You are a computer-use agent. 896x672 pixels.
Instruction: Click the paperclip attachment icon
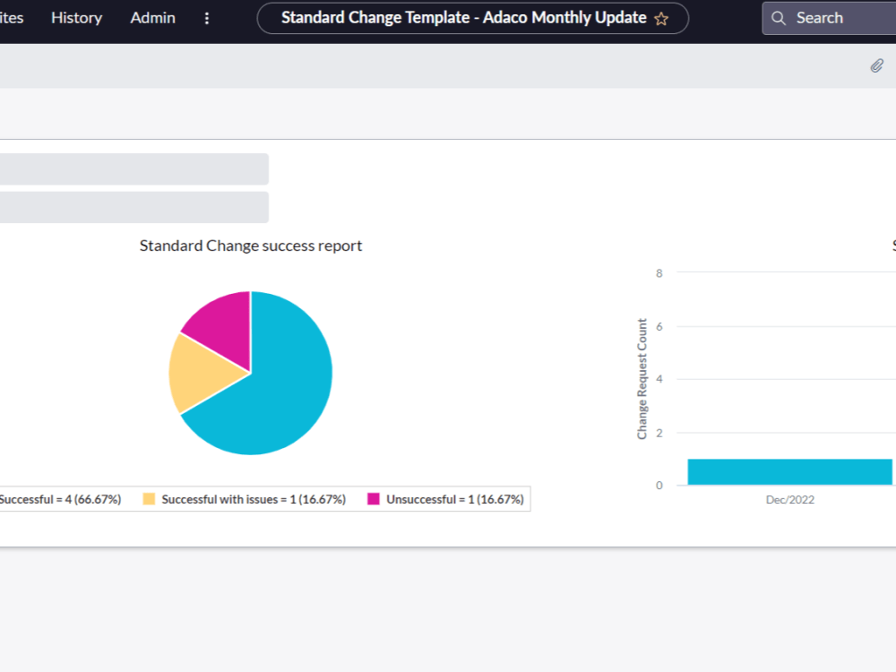pyautogui.click(x=876, y=65)
